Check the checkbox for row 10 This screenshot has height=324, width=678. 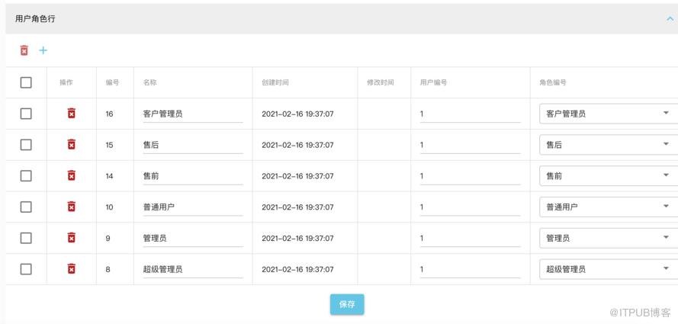tap(26, 207)
